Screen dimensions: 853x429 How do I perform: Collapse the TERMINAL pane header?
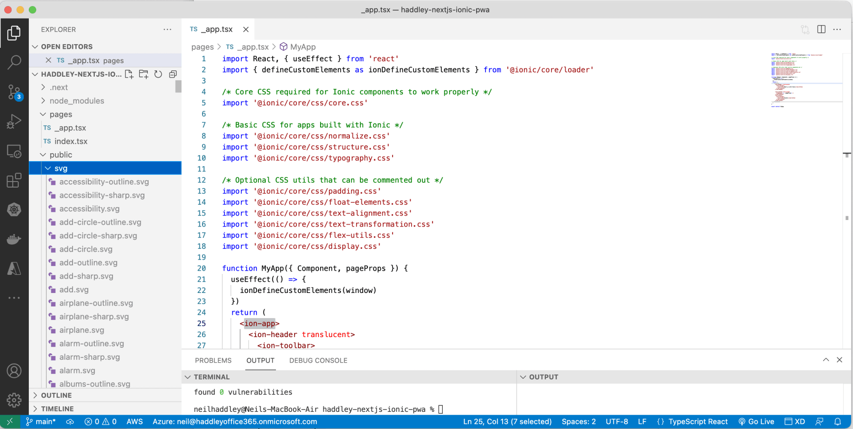pos(211,377)
